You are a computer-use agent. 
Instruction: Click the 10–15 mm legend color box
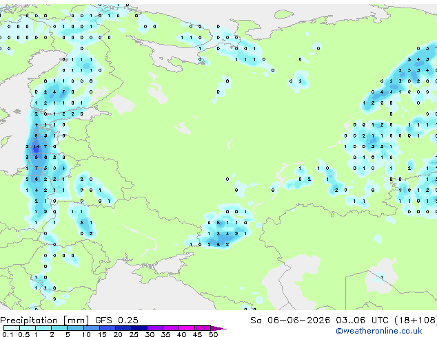tap(92, 328)
